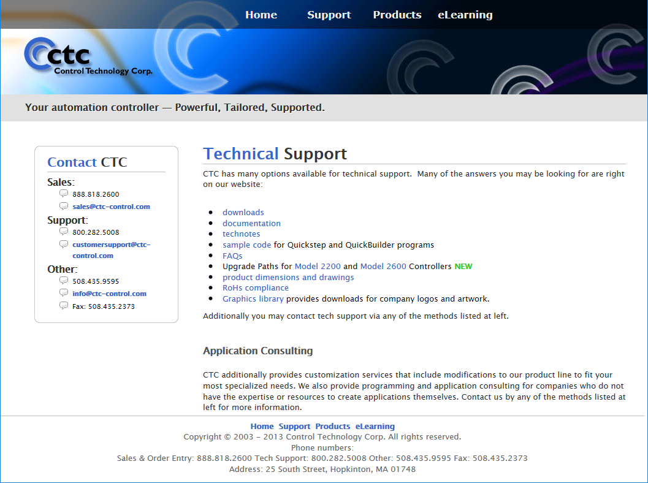Click the speech bubble icon beside the Fax number
This screenshot has height=483, width=648.
click(64, 306)
